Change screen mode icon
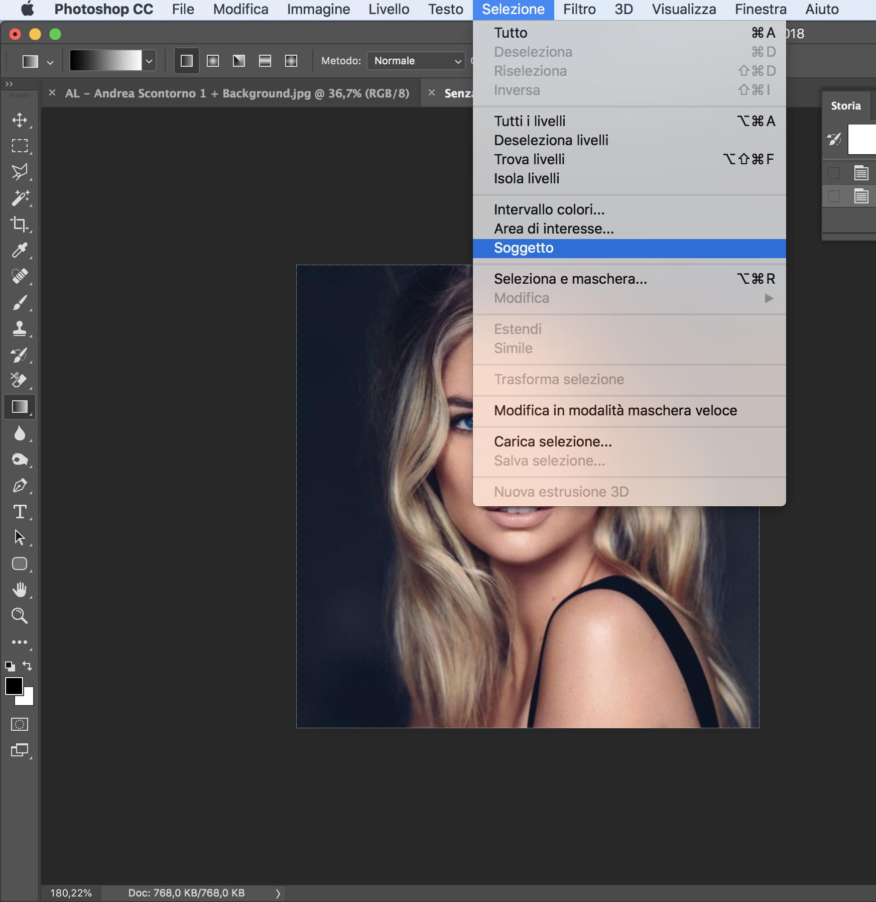Screen dimensions: 876x902 pyautogui.click(x=20, y=750)
